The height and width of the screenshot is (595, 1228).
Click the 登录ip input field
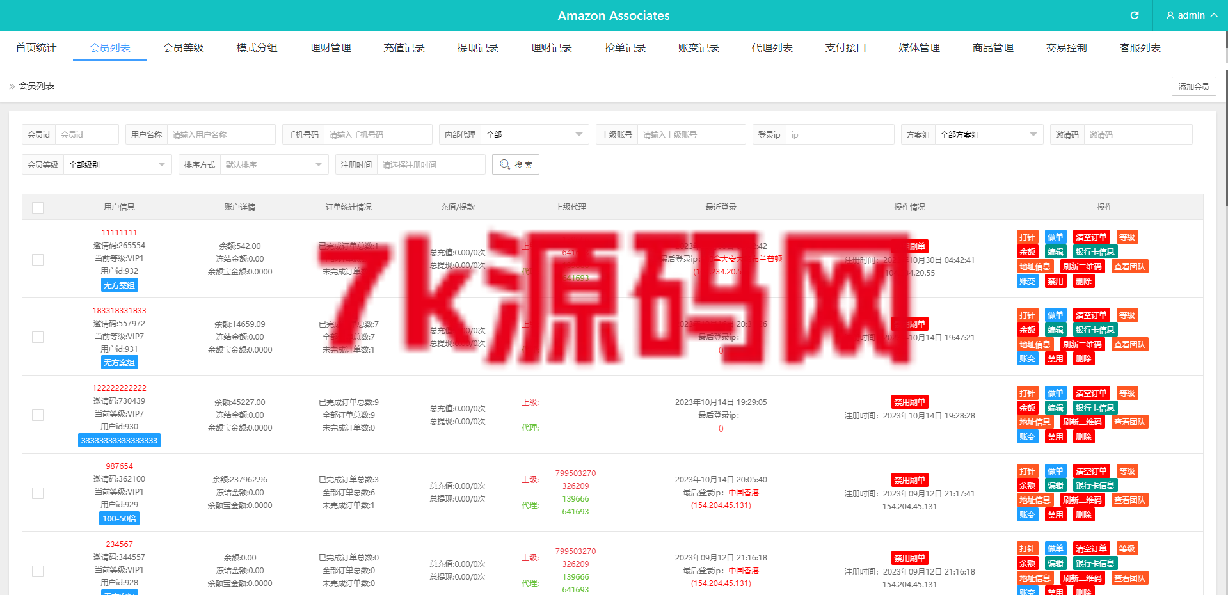(840, 134)
